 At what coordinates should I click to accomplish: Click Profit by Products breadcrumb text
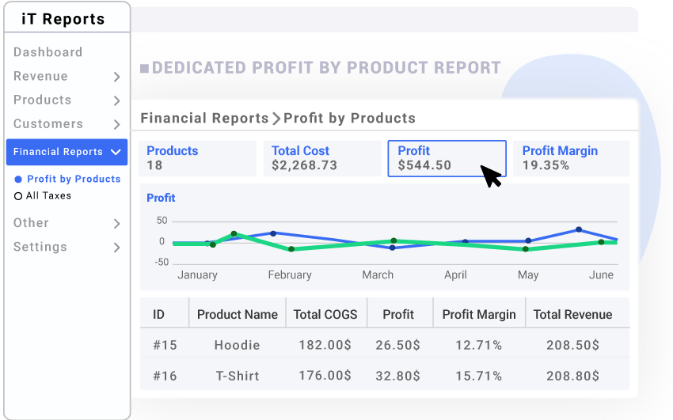[349, 118]
